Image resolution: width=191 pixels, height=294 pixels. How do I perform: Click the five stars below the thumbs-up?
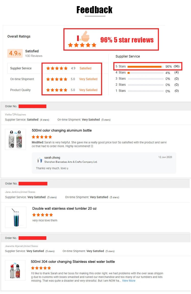(x=82, y=45)
